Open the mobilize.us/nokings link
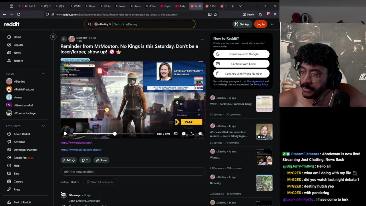 (81, 150)
